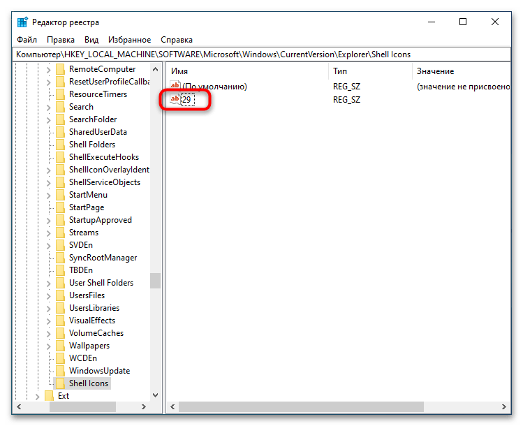Viewport: 523px width, 426px height.
Task: Click the (По умолчанию) string value icon
Action: 175,86
